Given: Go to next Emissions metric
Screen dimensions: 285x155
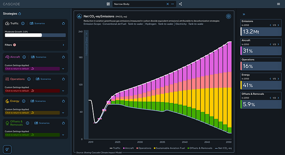Looking at the screenshot, I should [278, 25].
